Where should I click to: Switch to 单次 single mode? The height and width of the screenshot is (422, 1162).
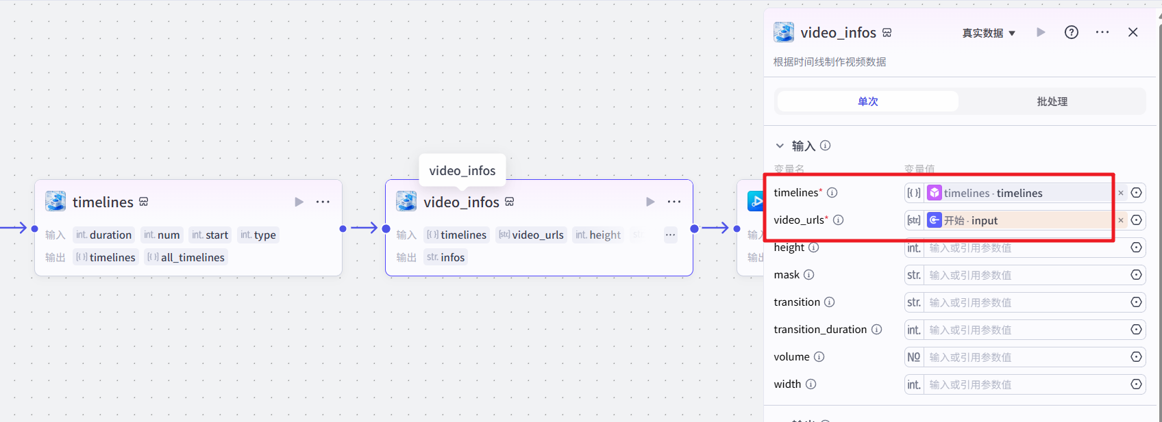[867, 101]
